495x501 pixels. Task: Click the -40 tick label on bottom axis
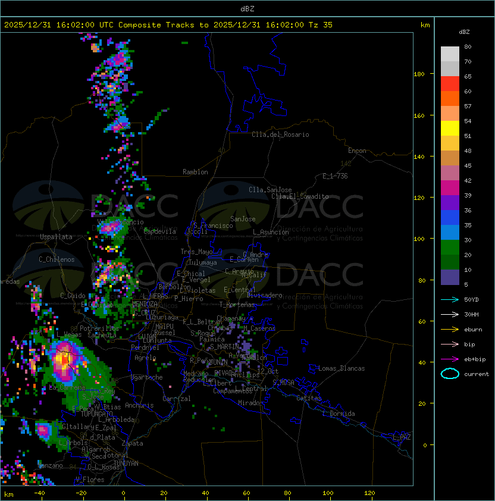click(39, 493)
